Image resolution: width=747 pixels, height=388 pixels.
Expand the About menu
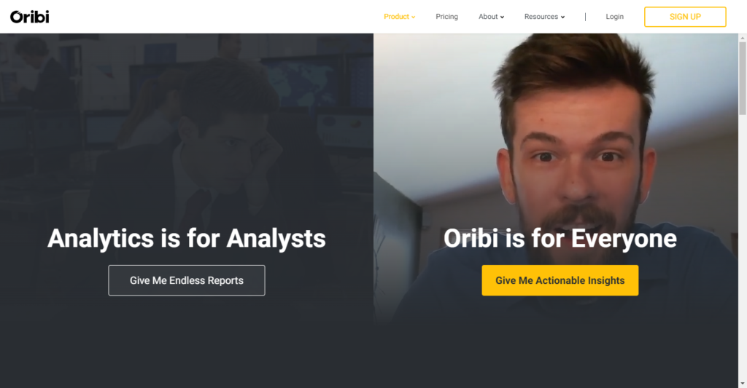tap(491, 17)
